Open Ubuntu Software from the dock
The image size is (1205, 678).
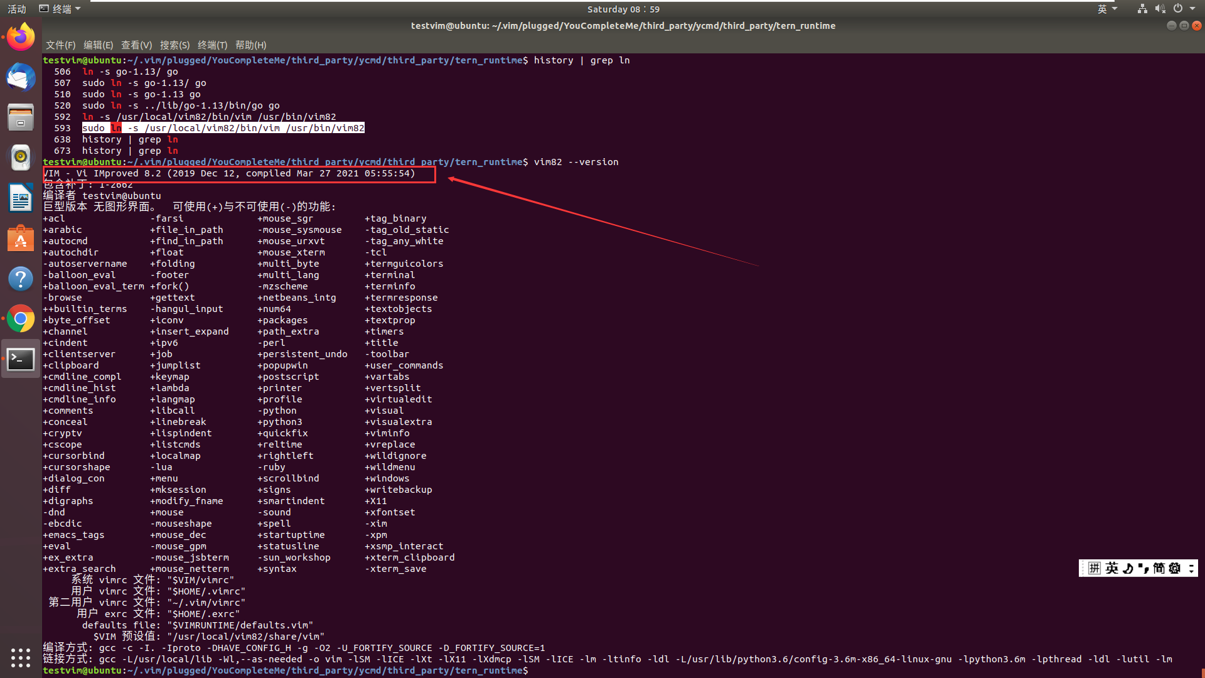pos(21,239)
